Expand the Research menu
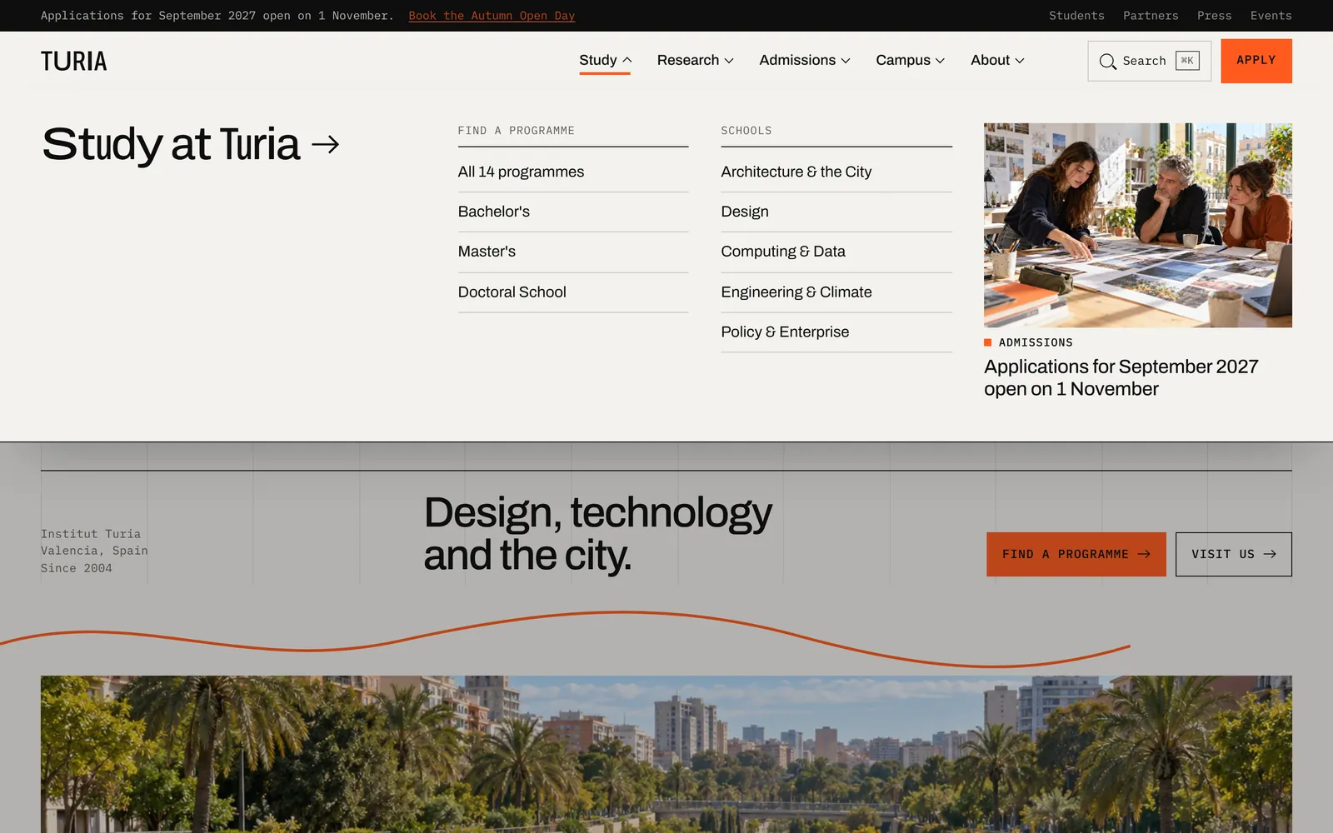The height and width of the screenshot is (833, 1333). pyautogui.click(x=695, y=60)
